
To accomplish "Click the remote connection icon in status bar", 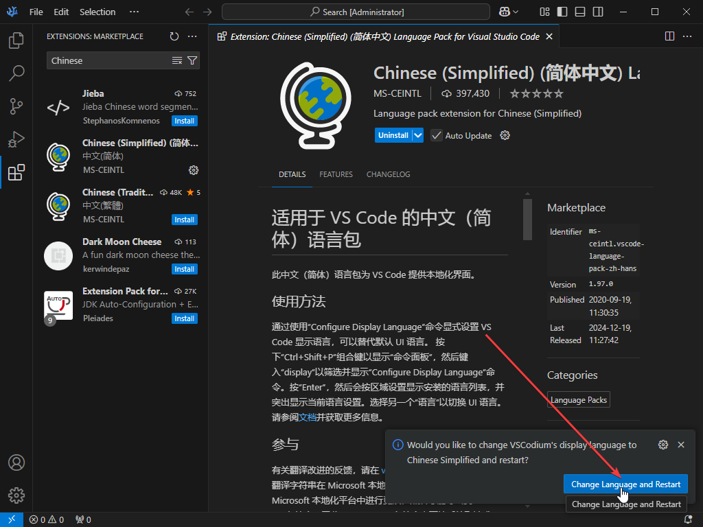I will (x=11, y=519).
